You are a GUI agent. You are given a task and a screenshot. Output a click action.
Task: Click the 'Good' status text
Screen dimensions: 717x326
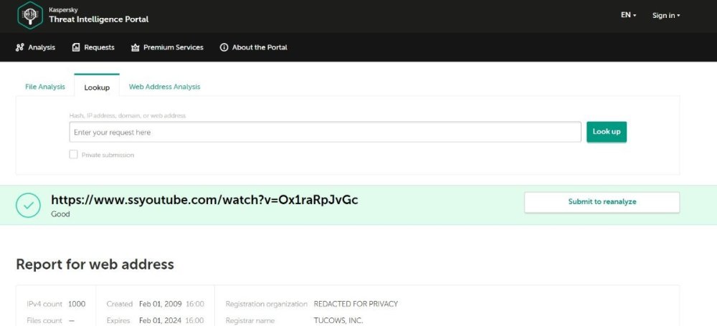pyautogui.click(x=60, y=214)
